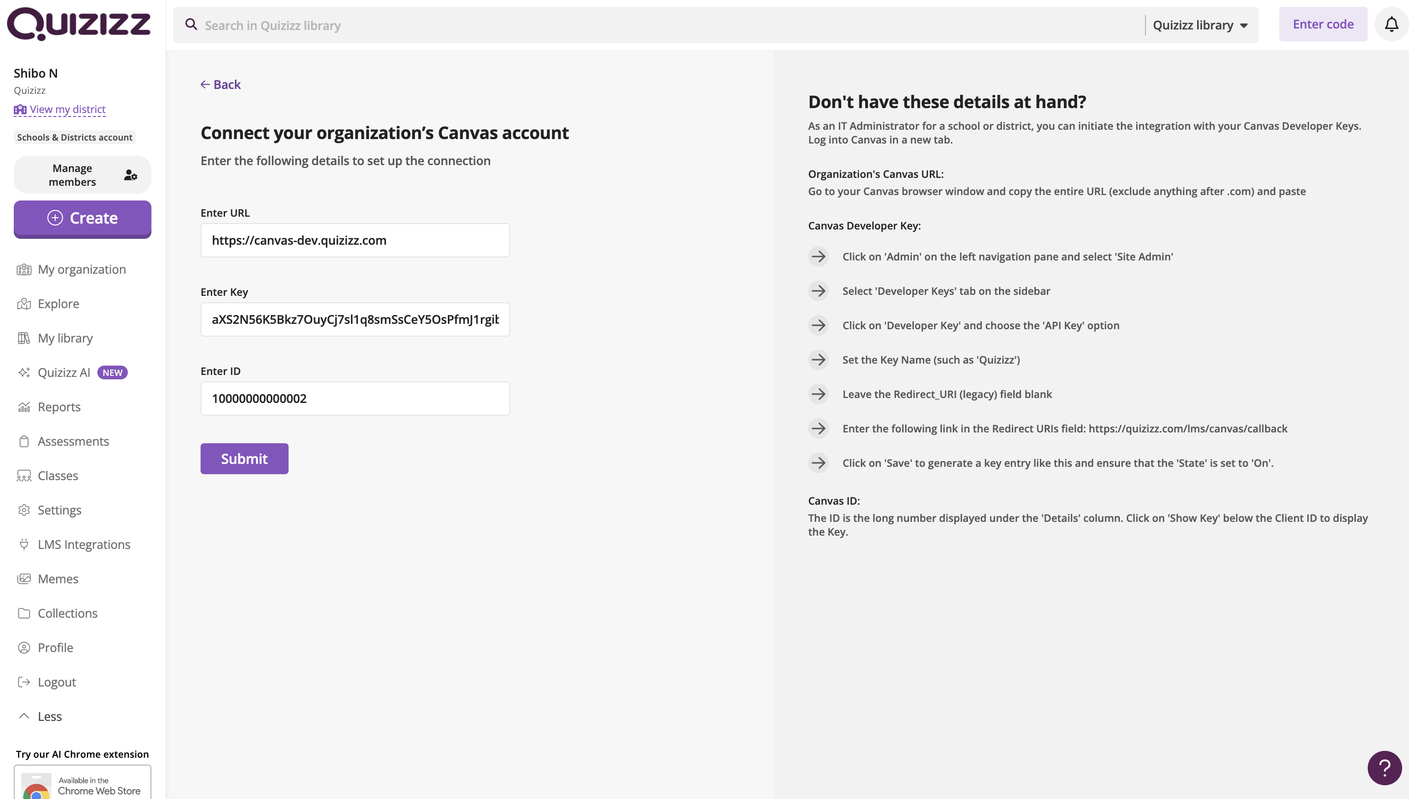The height and width of the screenshot is (799, 1409).
Task: Open the Quizizz logo home link
Action: pyautogui.click(x=79, y=24)
